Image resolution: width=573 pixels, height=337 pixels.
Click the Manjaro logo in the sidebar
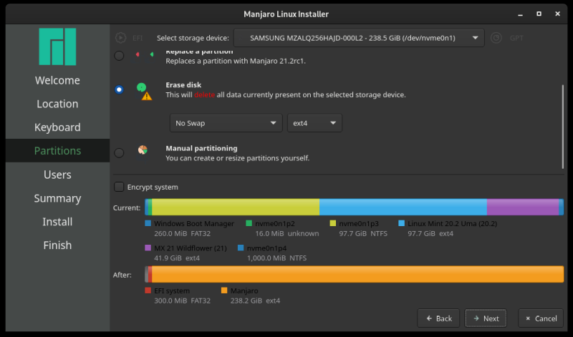click(x=57, y=47)
